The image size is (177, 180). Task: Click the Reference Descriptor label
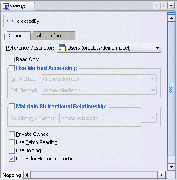(30, 48)
